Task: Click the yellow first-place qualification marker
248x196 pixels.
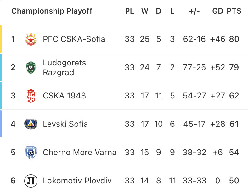Action: (x=1, y=39)
